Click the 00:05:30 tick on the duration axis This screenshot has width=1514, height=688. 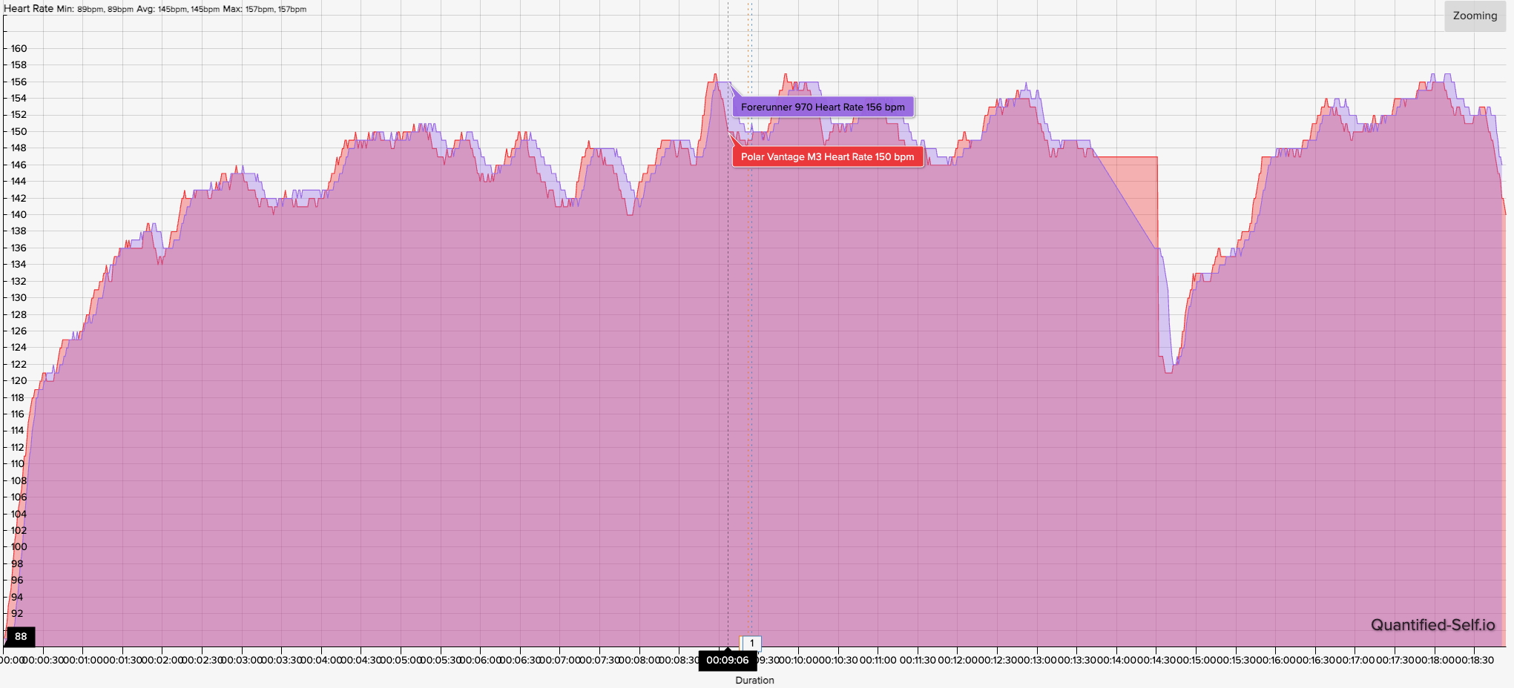(441, 660)
